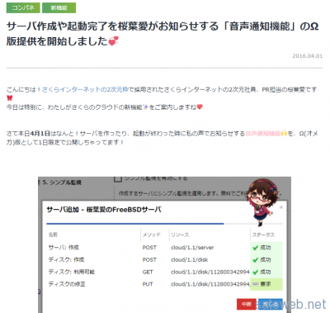The width and height of the screenshot is (330, 313).
Task: Click the red ribbon emoji after 桜葉愛です
Action: tap(10, 98)
